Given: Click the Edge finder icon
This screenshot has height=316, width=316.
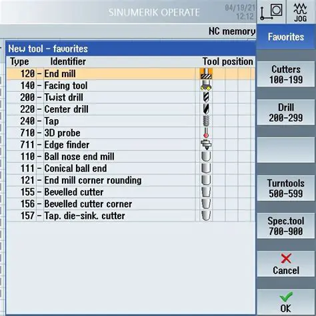Looking at the screenshot, I should (206, 144).
